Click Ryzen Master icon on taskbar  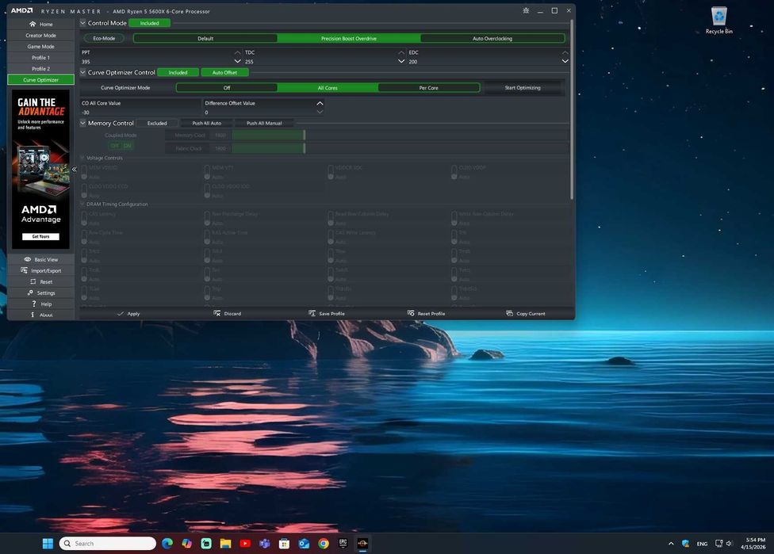pos(362,543)
